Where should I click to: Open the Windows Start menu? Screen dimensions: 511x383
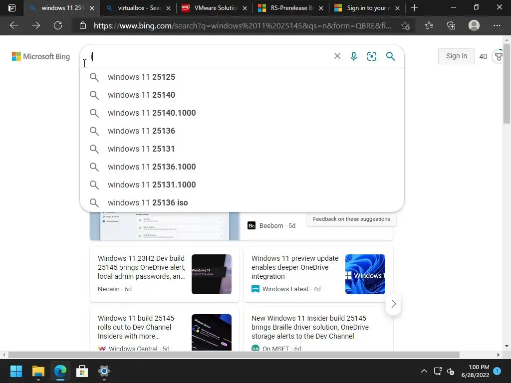(x=16, y=371)
